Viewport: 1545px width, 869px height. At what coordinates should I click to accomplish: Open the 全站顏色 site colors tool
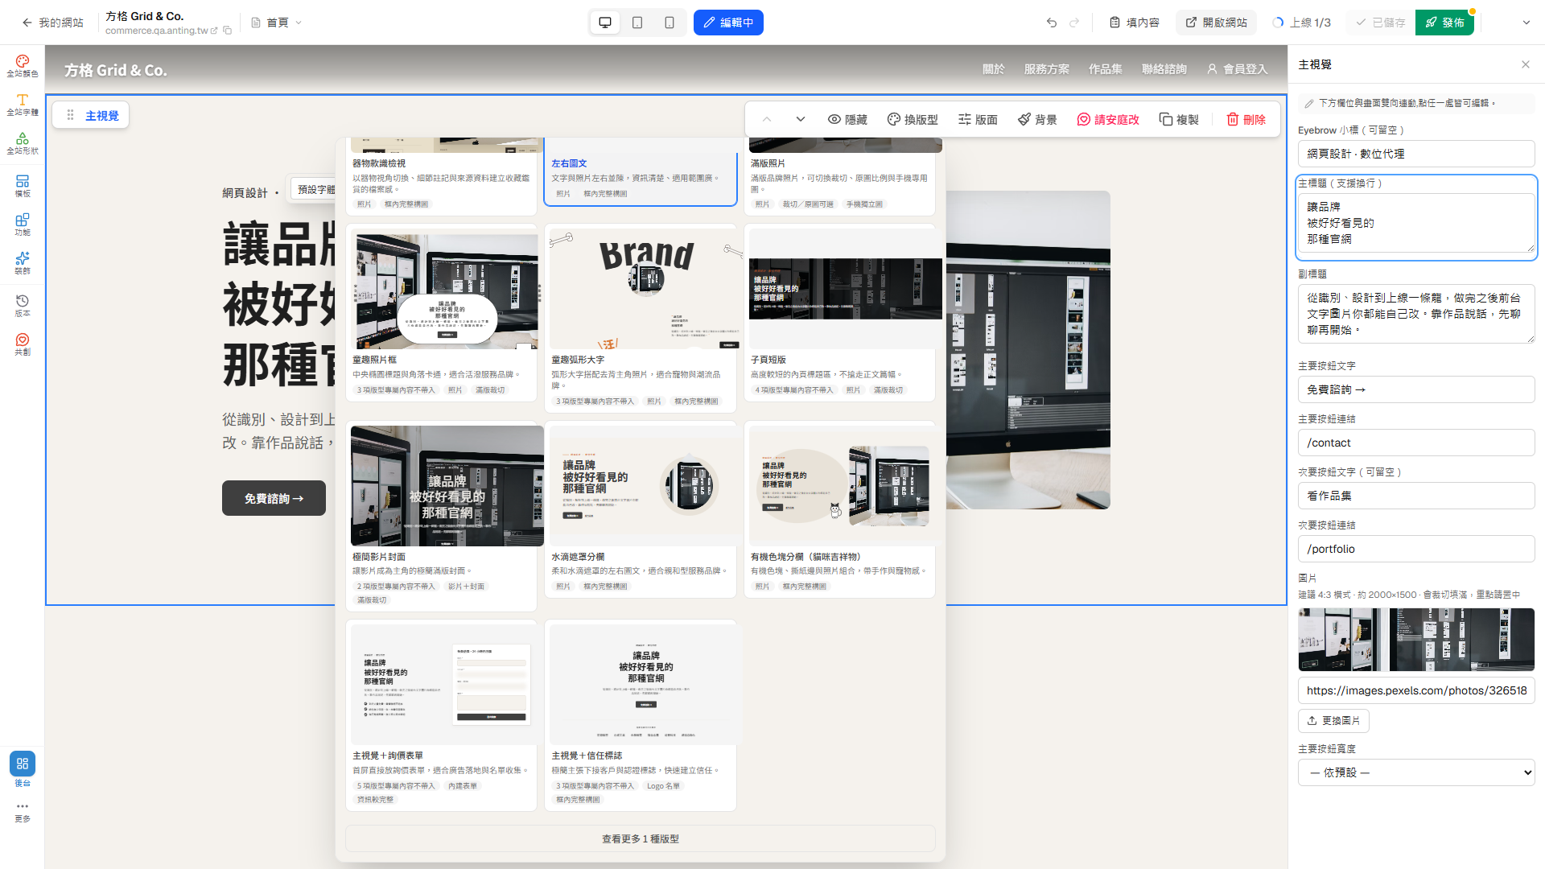pyautogui.click(x=23, y=66)
